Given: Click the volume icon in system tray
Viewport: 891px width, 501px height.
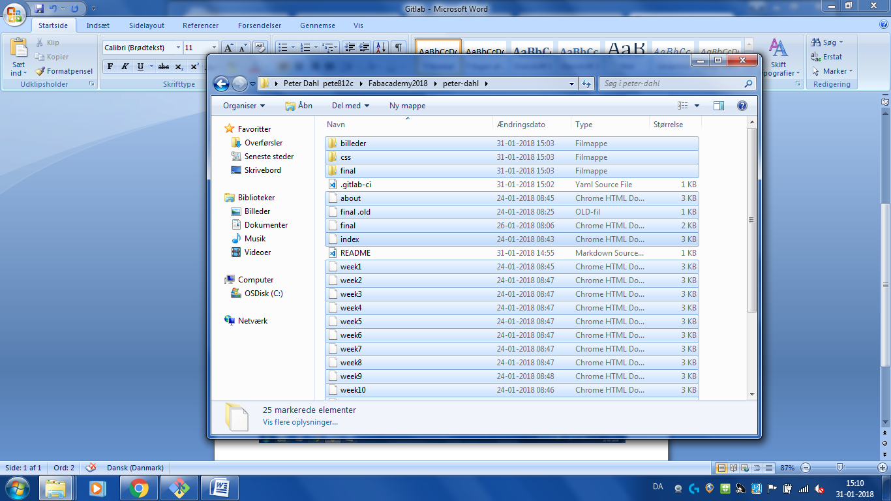Looking at the screenshot, I should click(x=819, y=489).
